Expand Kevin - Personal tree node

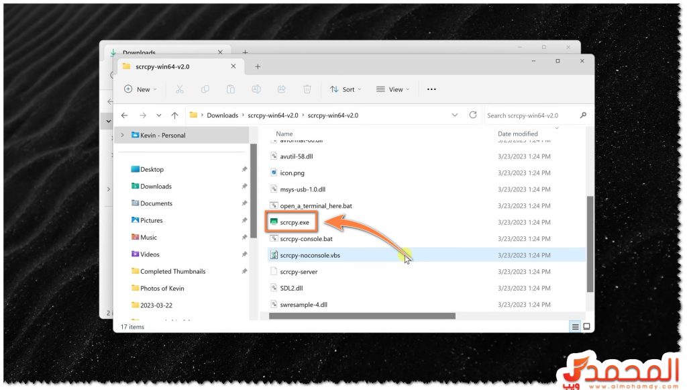coord(121,135)
